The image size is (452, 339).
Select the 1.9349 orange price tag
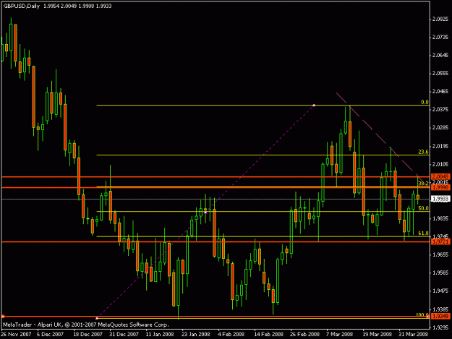tap(440, 317)
